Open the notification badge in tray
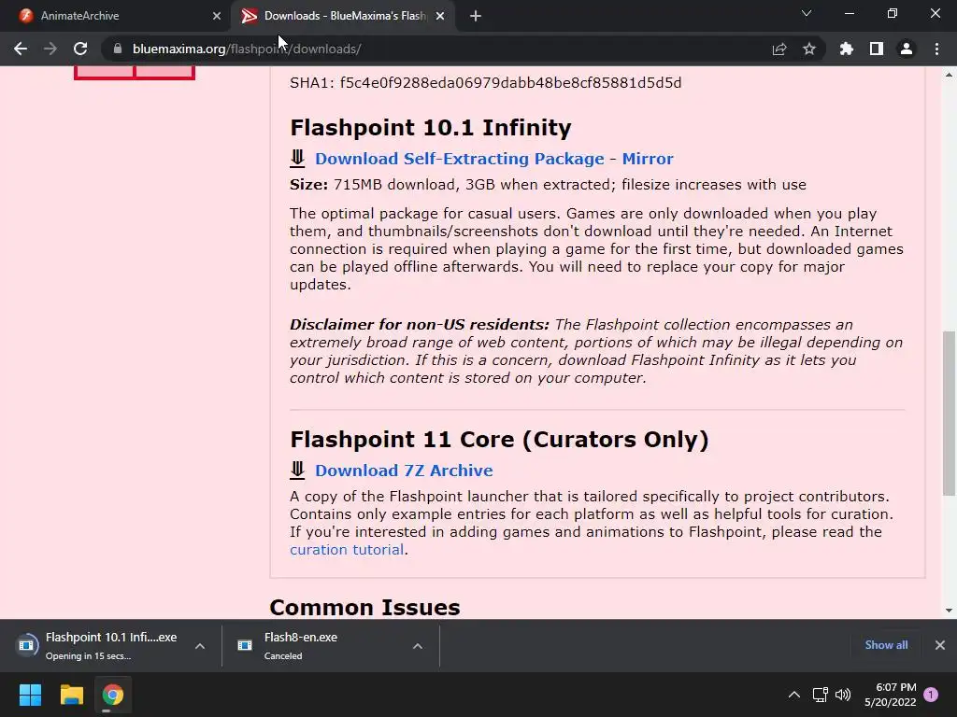 coord(931,695)
